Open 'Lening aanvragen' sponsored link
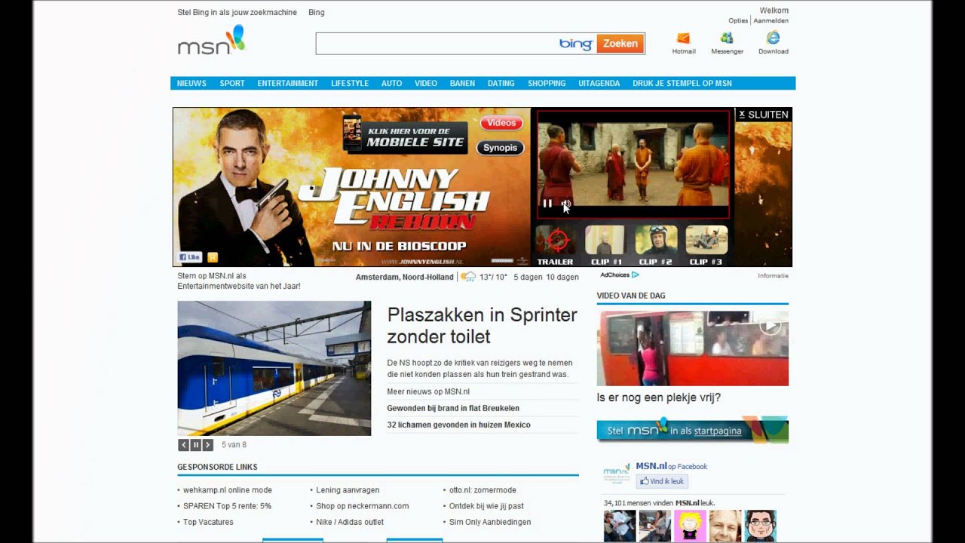 [x=348, y=490]
